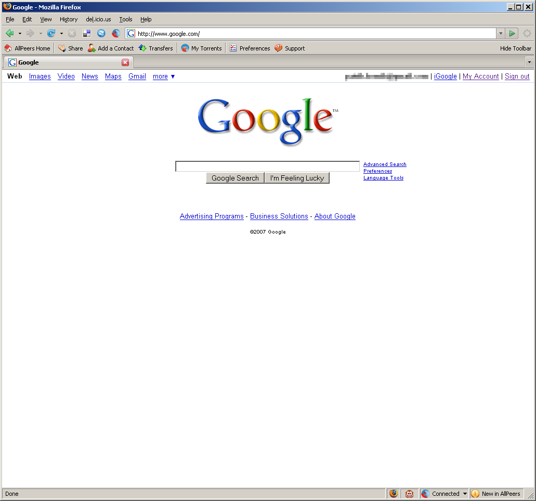The image size is (536, 501).
Task: Expand the Google 'more' services dropdown
Action: pos(164,76)
